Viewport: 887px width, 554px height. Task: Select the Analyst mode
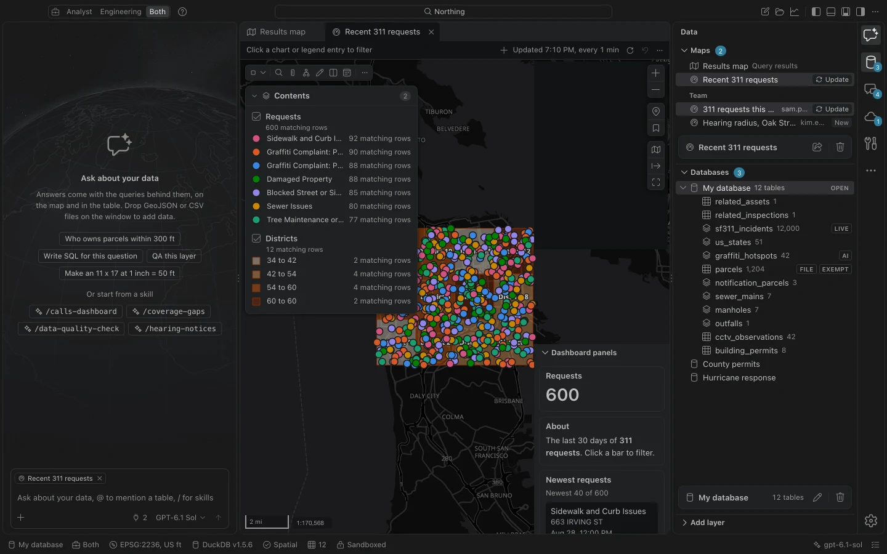79,12
